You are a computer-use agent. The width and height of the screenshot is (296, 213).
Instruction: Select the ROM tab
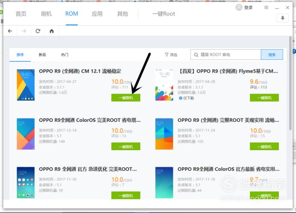click(71, 14)
